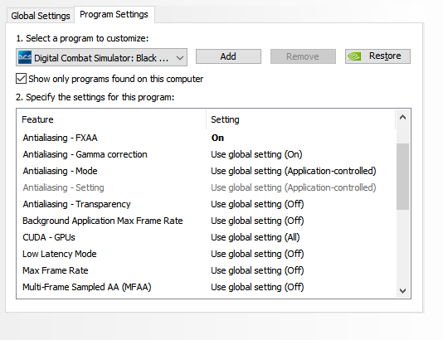Click the Restore button
This screenshot has width=443, height=340.
377,56
